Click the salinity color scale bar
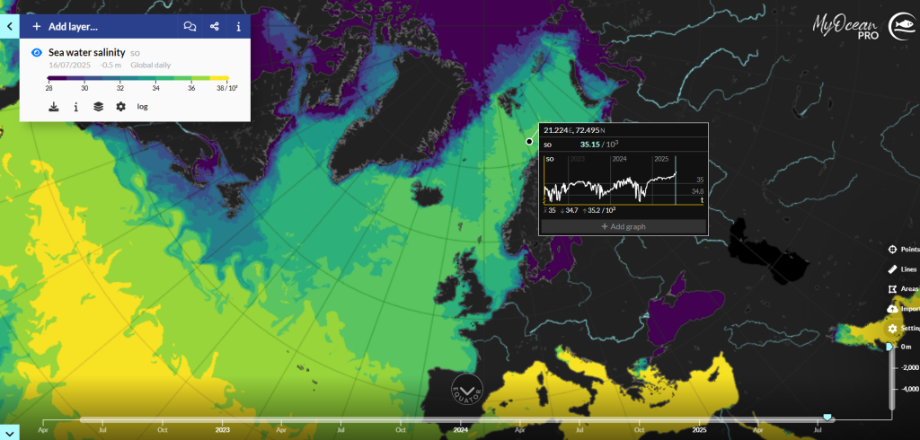The width and height of the screenshot is (920, 440). click(x=137, y=77)
